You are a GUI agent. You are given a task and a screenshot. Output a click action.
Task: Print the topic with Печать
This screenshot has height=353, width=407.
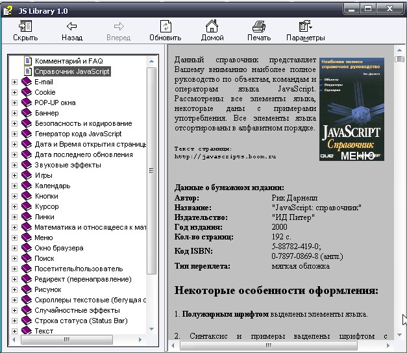[x=259, y=27]
